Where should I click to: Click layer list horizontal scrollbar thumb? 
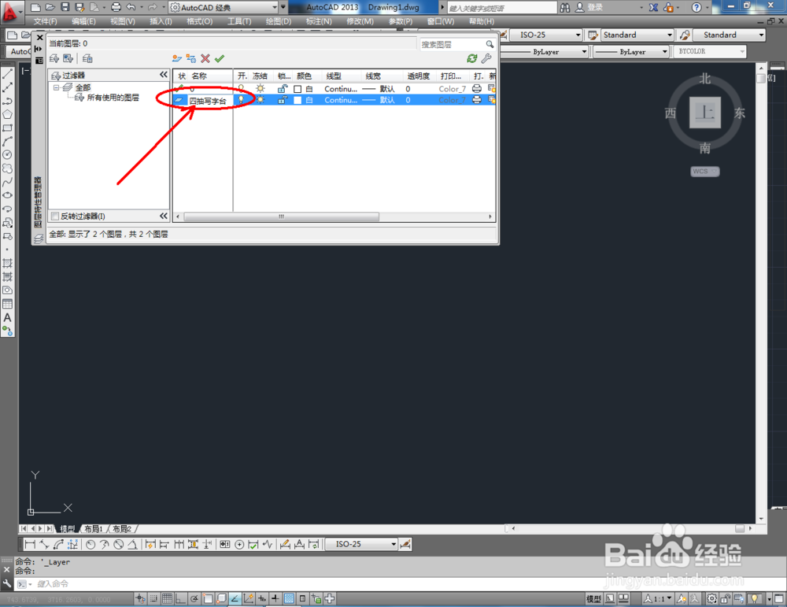tap(282, 217)
